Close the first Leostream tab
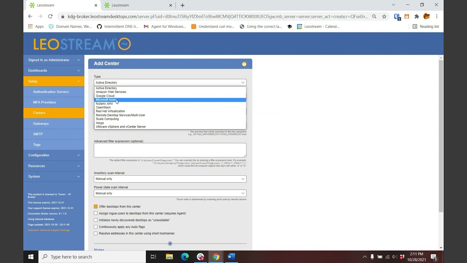Image resolution: width=467 pixels, height=263 pixels. (96, 5)
